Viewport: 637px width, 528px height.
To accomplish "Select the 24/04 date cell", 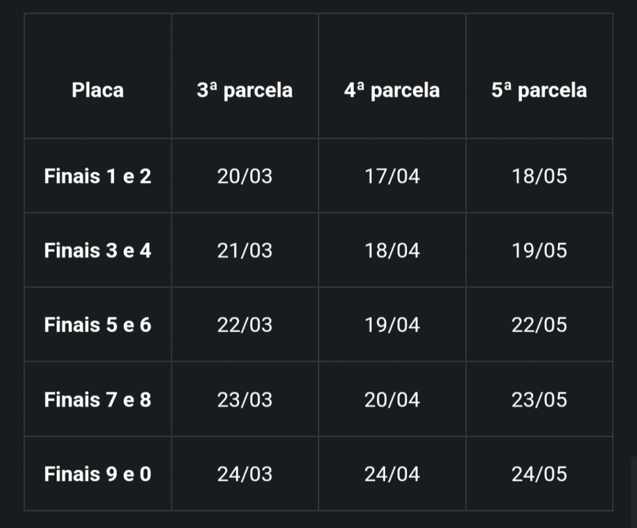I will [392, 474].
